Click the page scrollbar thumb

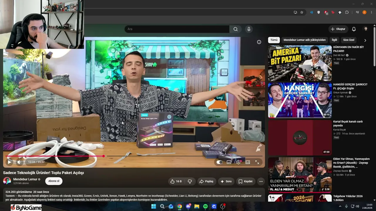tap(375, 47)
